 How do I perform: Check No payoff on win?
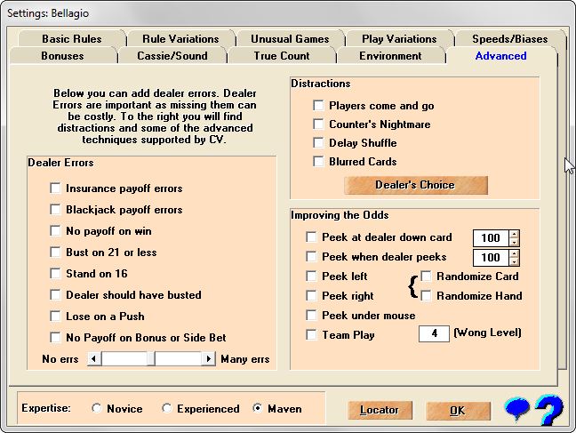click(55, 231)
